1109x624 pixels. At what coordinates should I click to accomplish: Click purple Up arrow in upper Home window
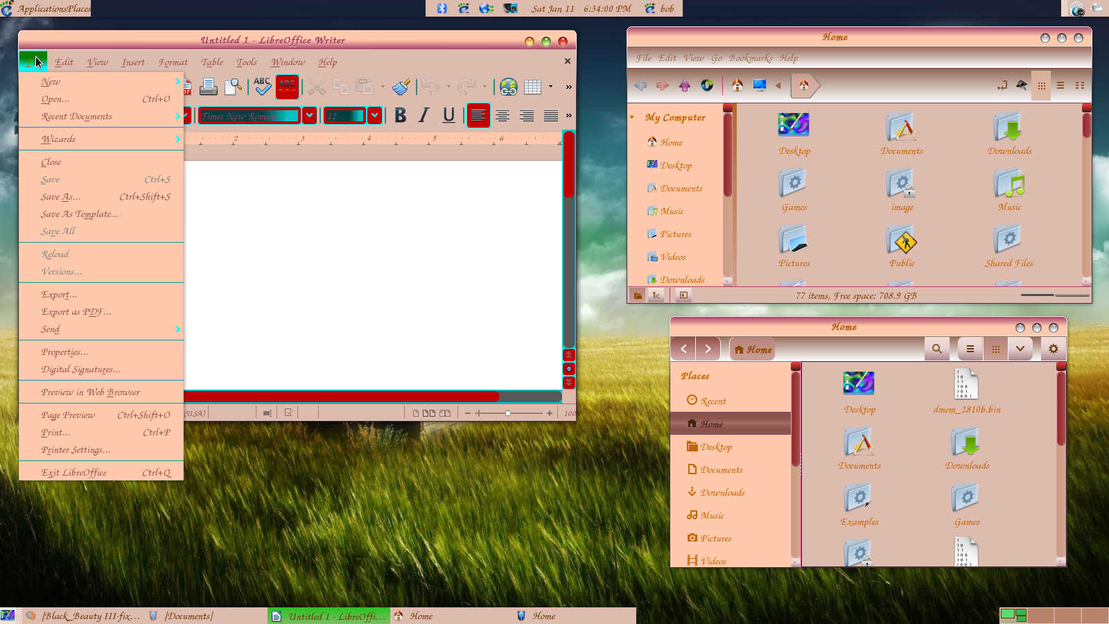click(685, 85)
